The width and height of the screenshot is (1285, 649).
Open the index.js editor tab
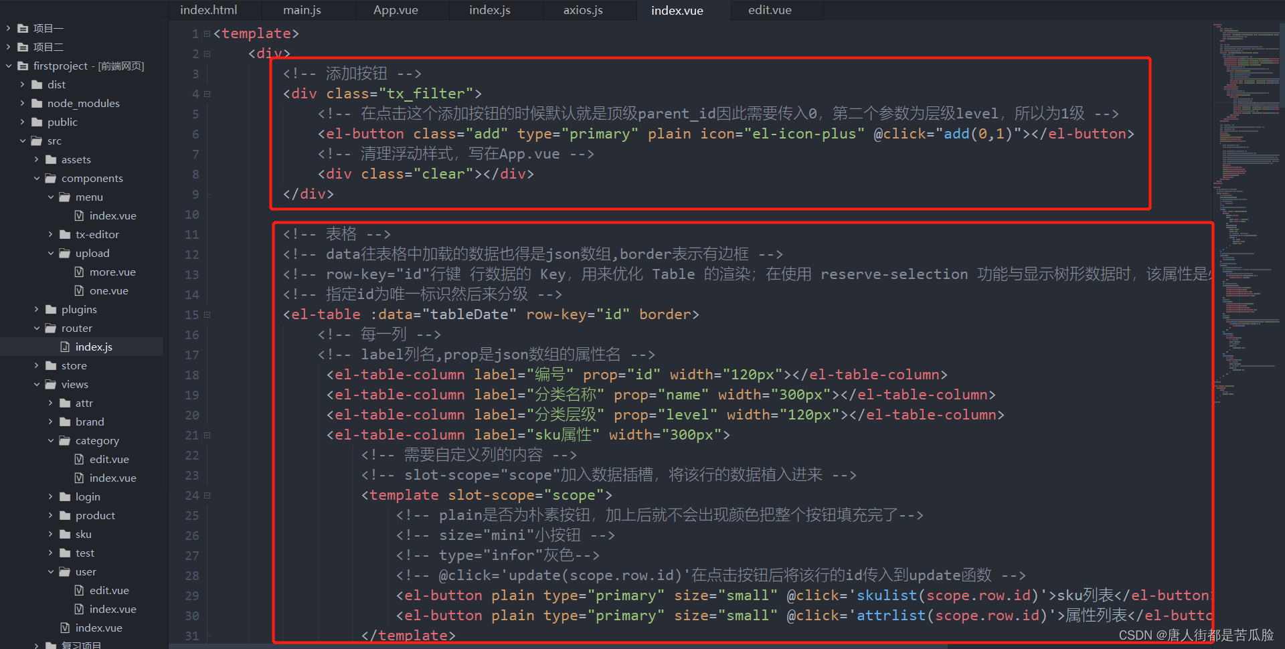click(489, 10)
